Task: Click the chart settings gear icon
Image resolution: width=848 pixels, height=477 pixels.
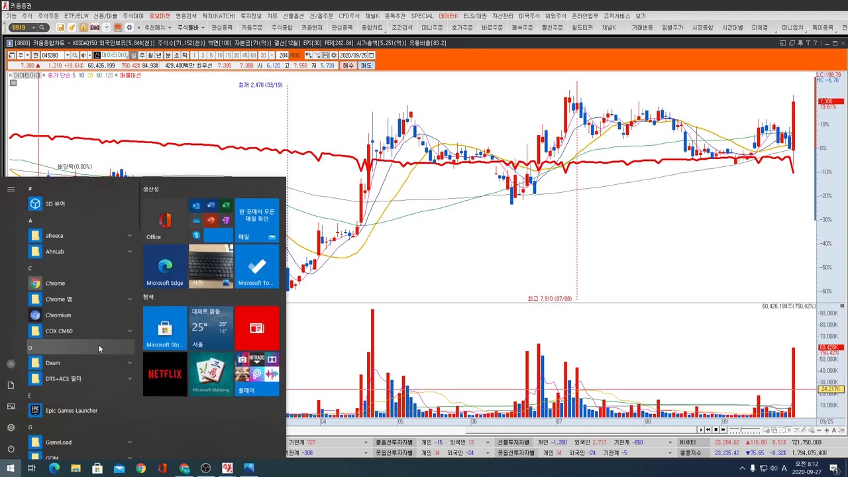Action: tap(334, 55)
